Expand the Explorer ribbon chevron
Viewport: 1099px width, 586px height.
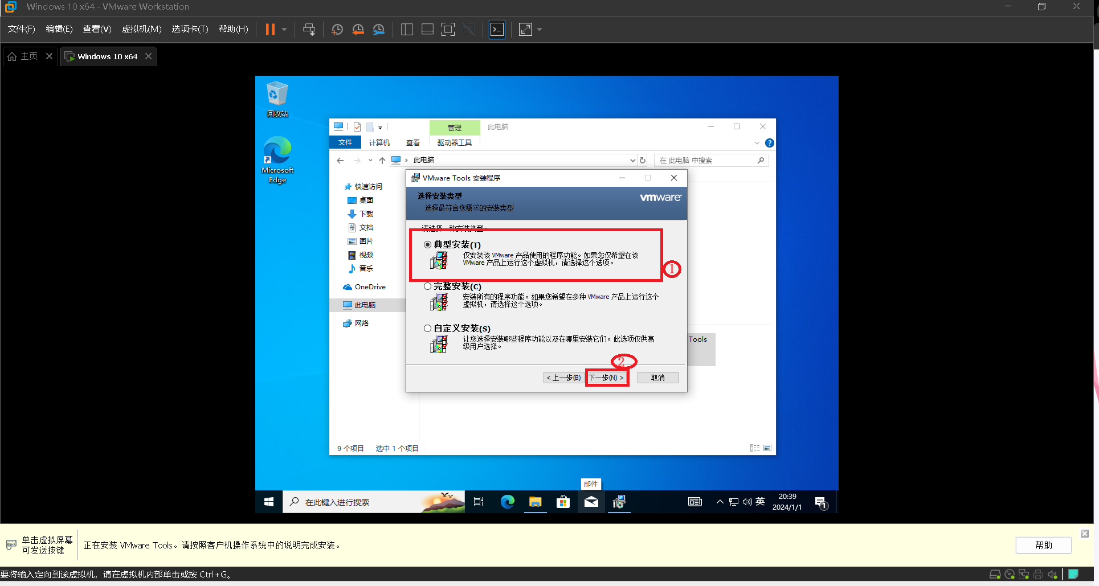point(757,143)
